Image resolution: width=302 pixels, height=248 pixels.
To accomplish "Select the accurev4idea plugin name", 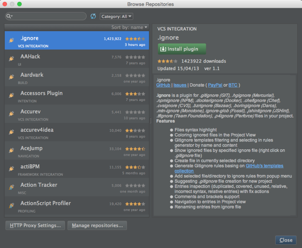I will [37, 130].
